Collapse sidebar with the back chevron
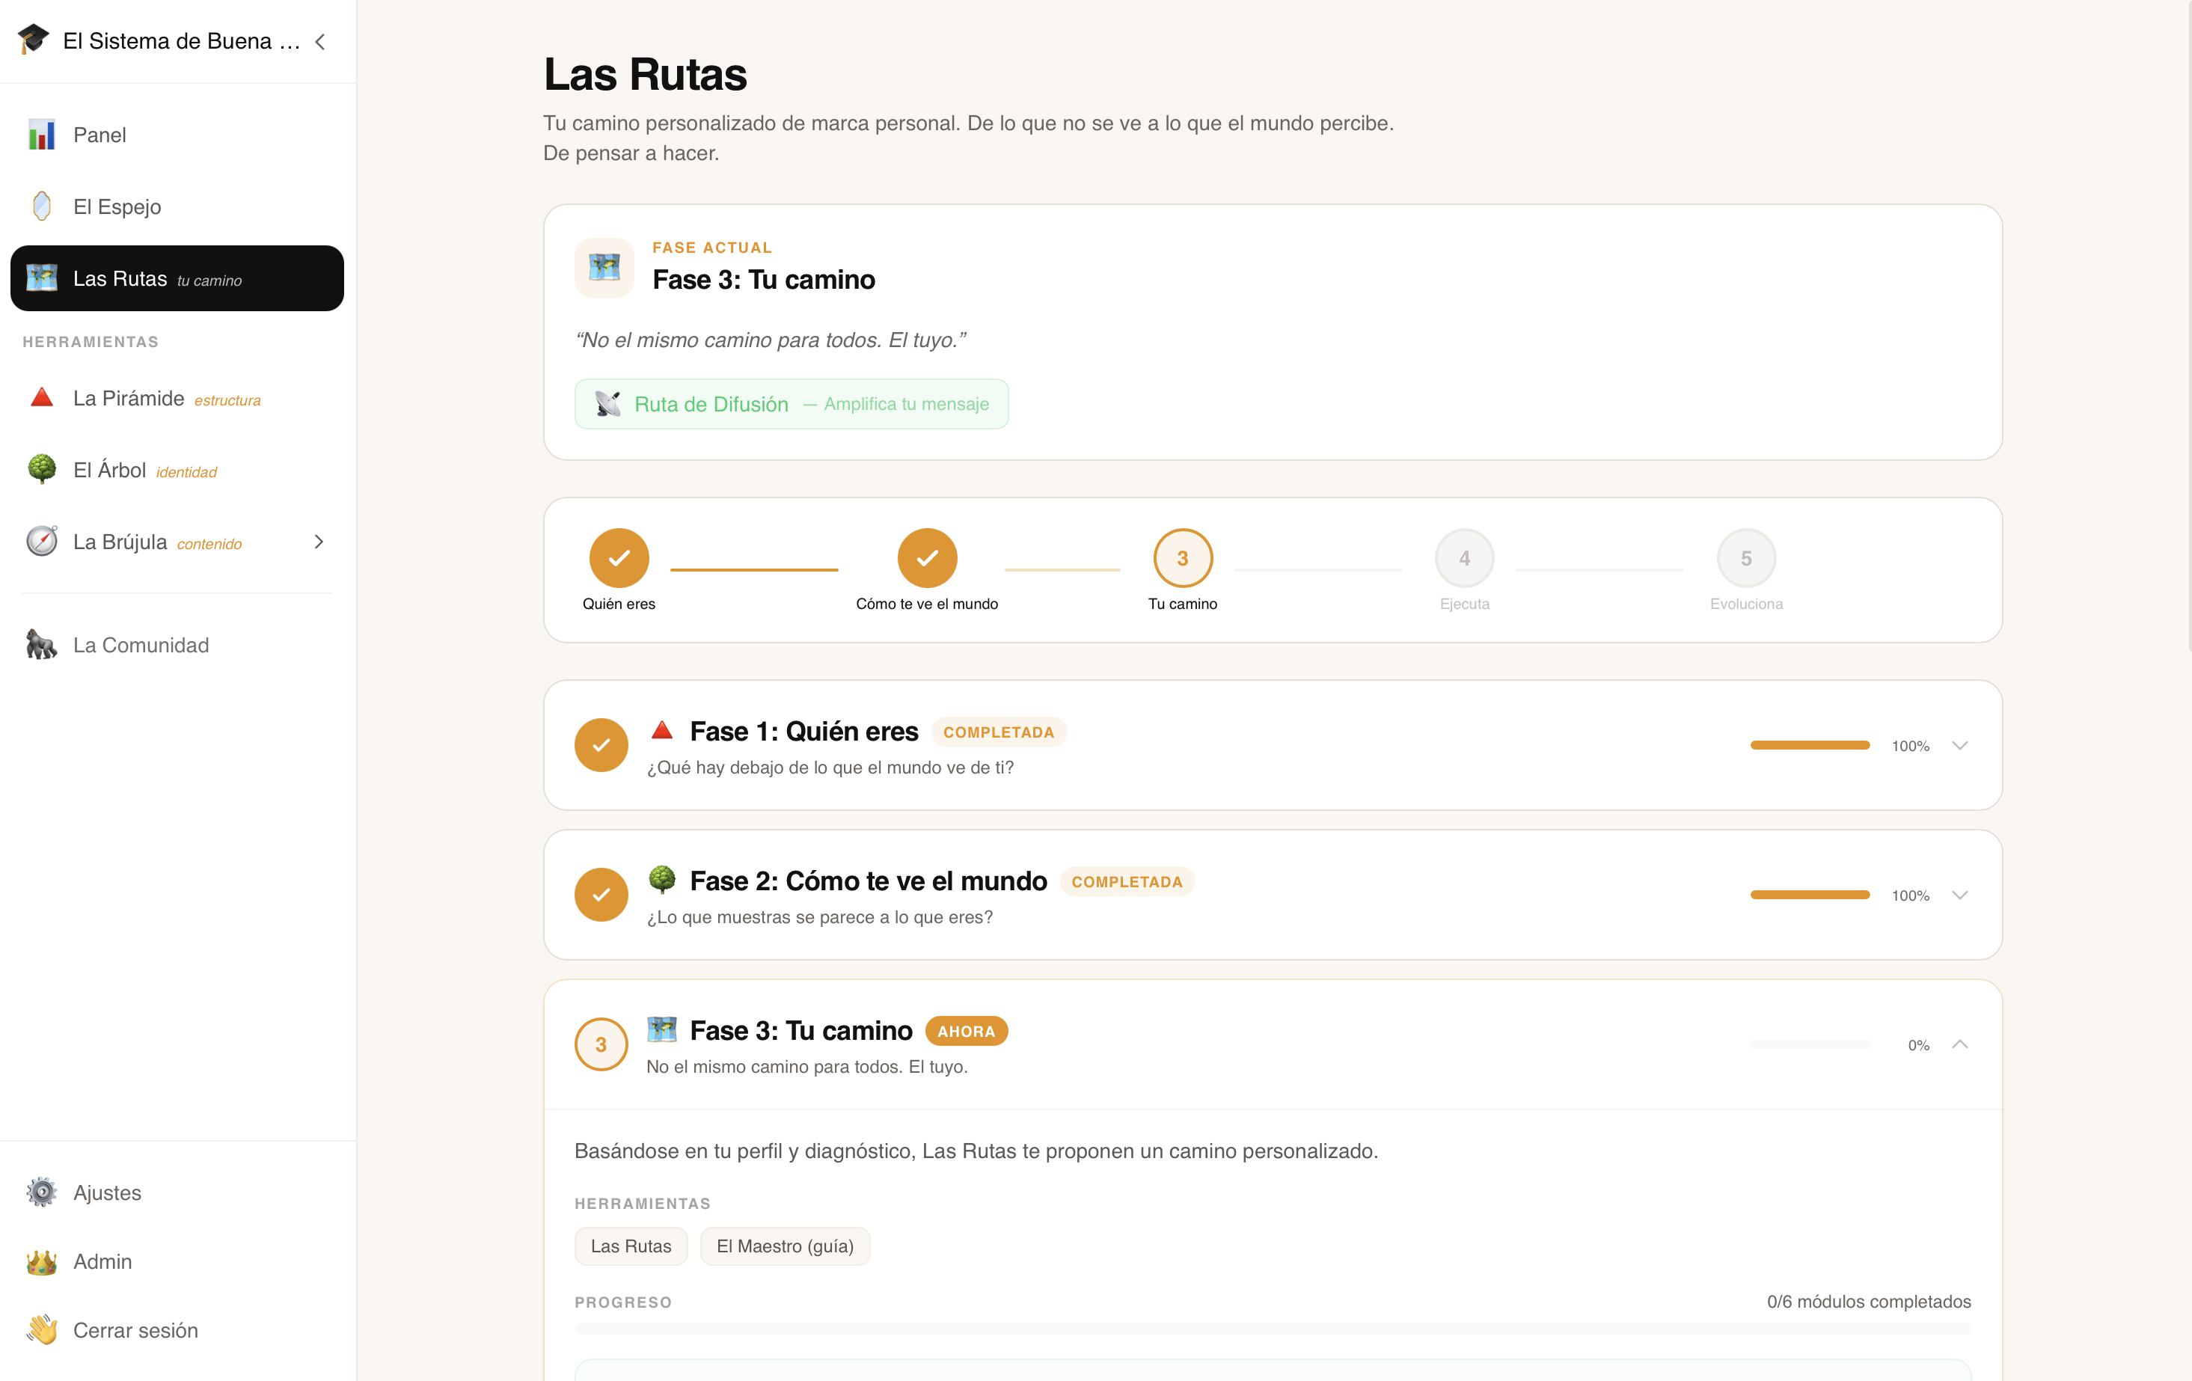This screenshot has width=2192, height=1381. (x=320, y=41)
